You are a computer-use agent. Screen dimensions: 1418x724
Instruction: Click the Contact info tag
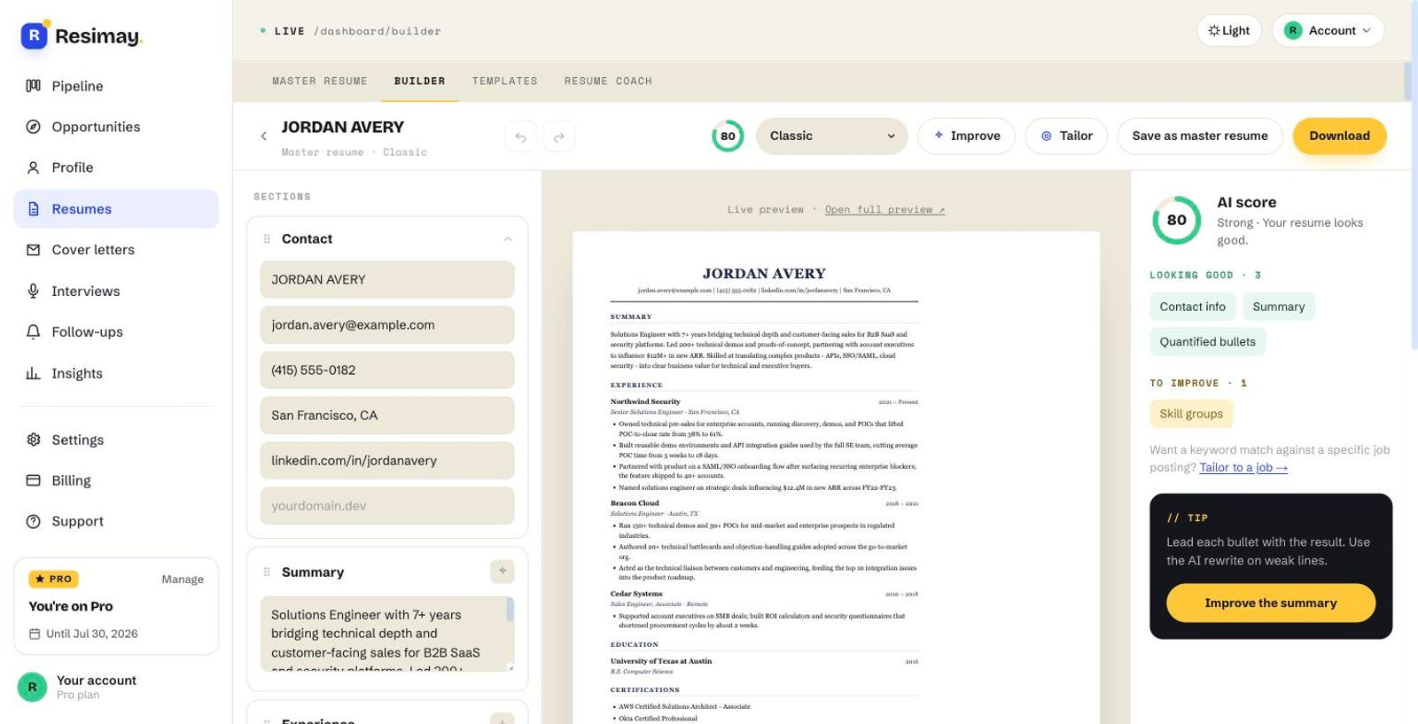click(1193, 307)
